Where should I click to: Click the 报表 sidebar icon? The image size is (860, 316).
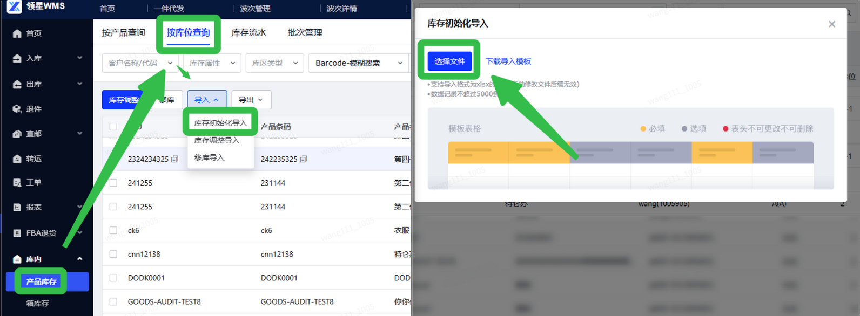point(17,207)
